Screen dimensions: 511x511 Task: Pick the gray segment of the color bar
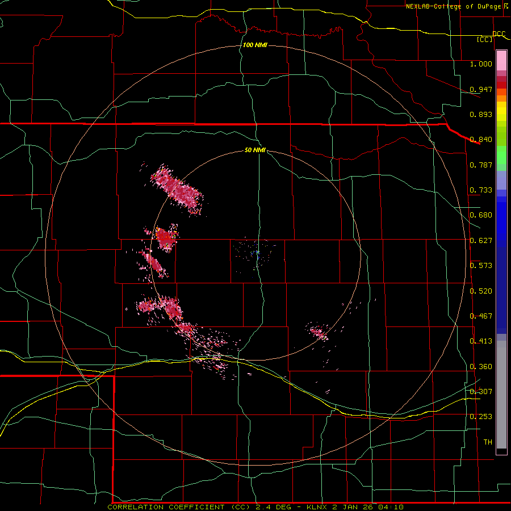(x=501, y=395)
